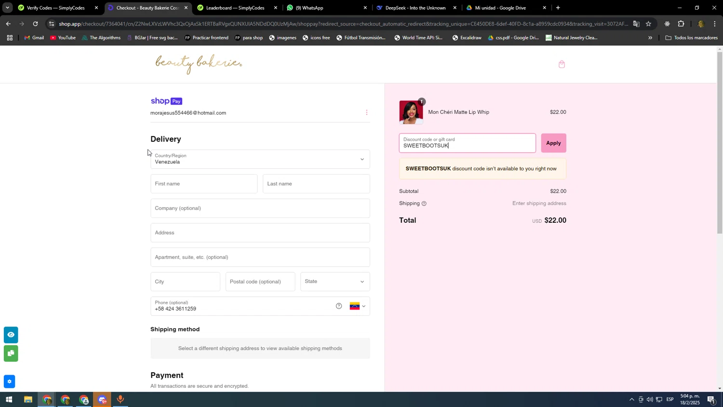
Task: Expand the Country/Region dropdown
Action: pyautogui.click(x=260, y=159)
